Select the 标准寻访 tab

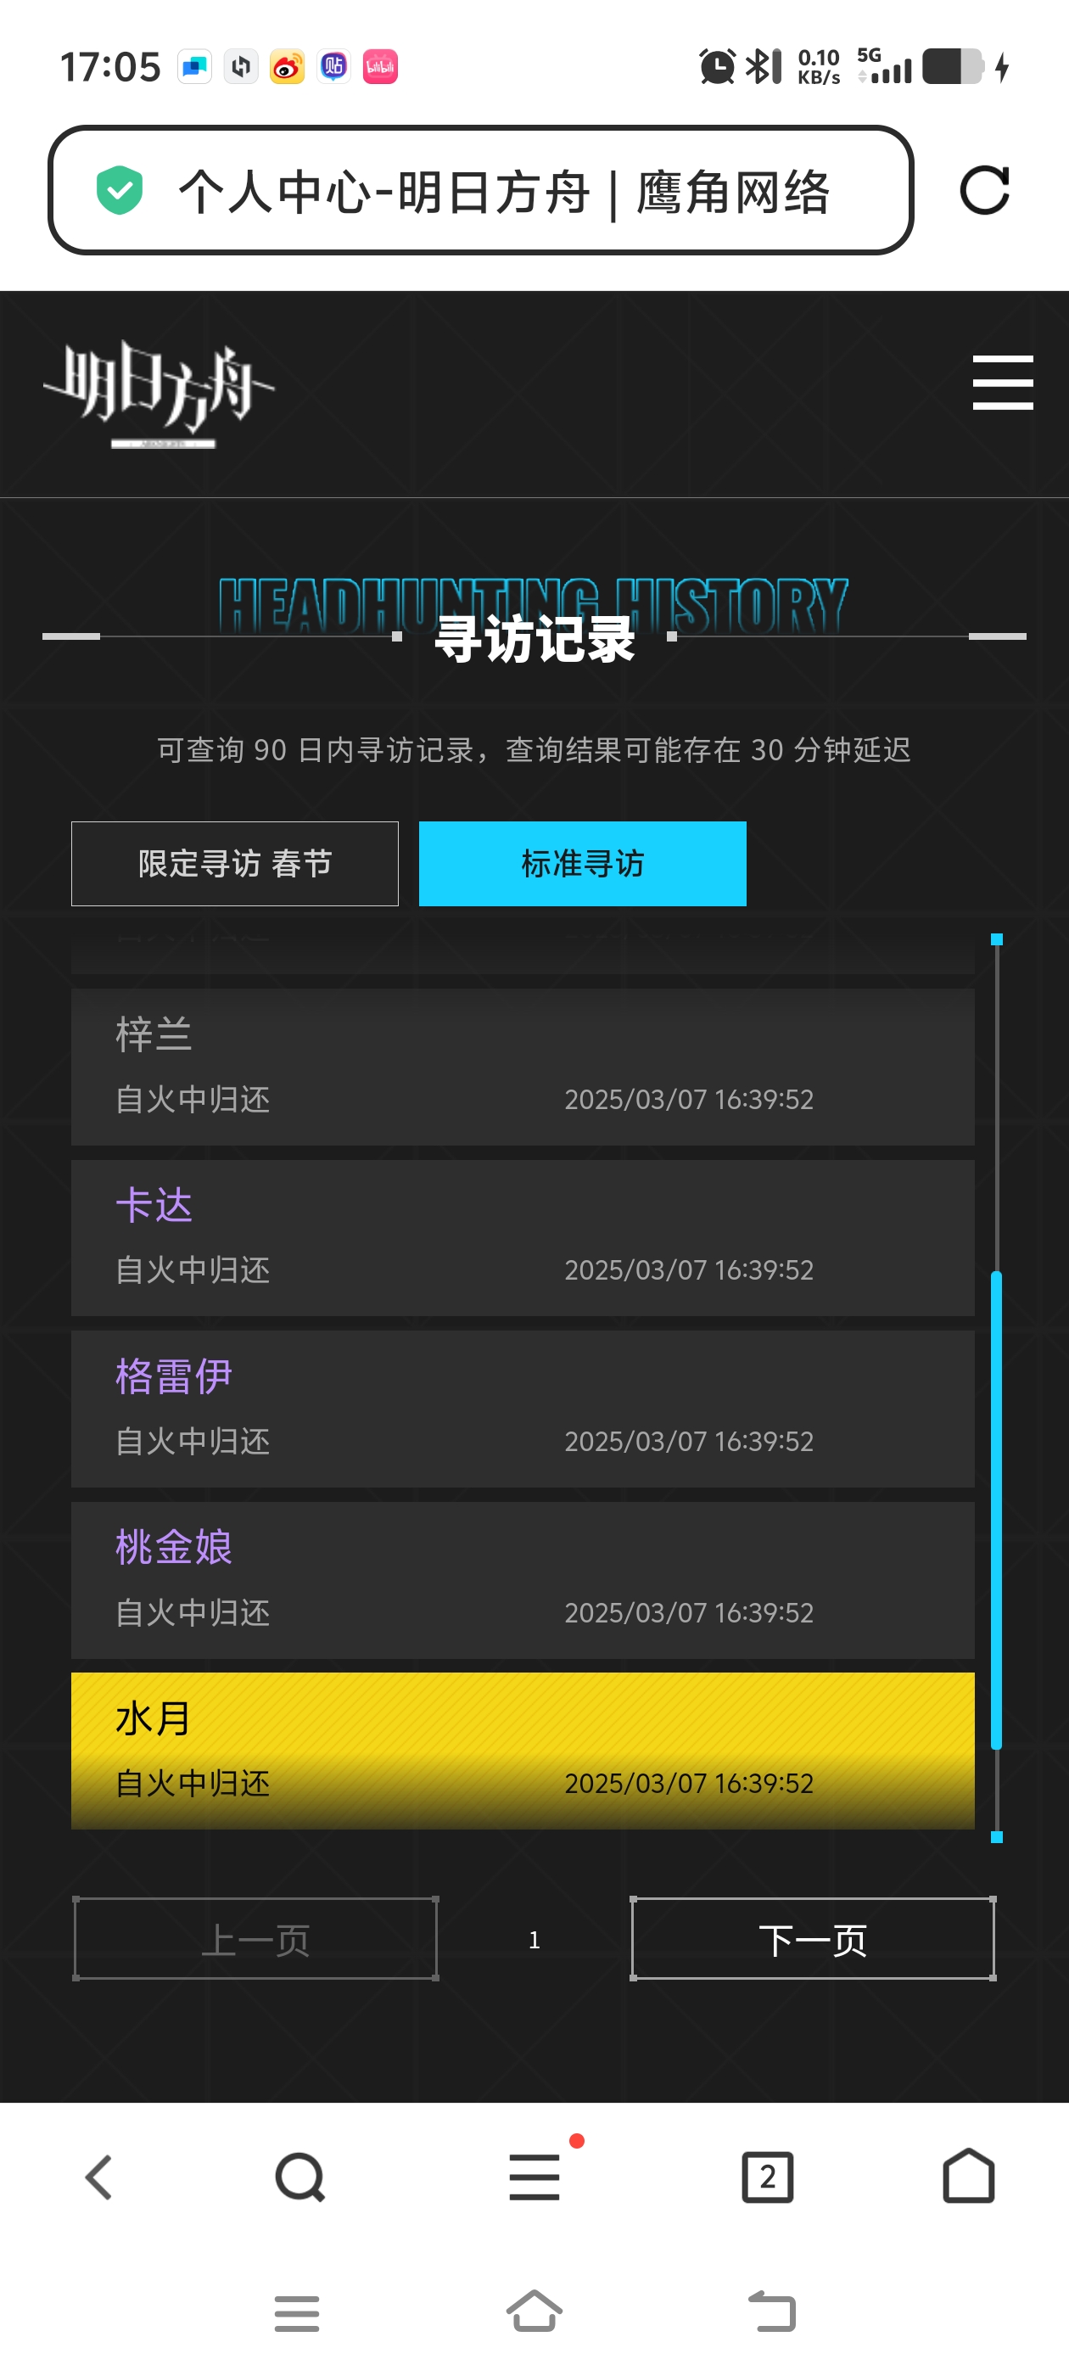[x=583, y=863]
